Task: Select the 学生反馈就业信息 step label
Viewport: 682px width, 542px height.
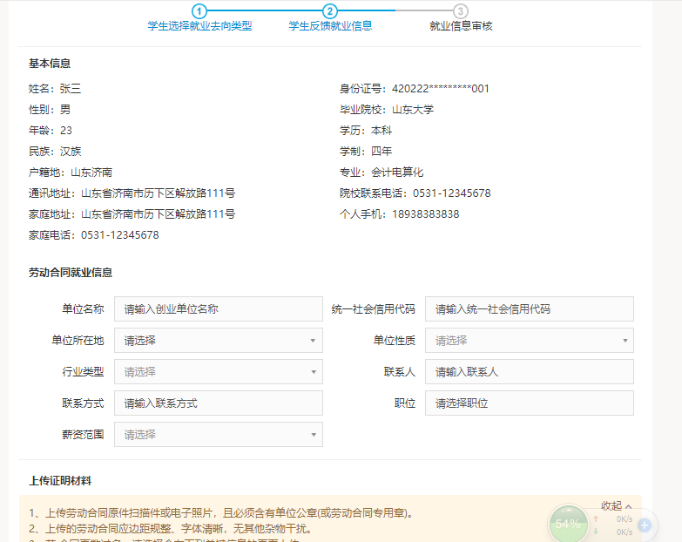Action: click(330, 26)
